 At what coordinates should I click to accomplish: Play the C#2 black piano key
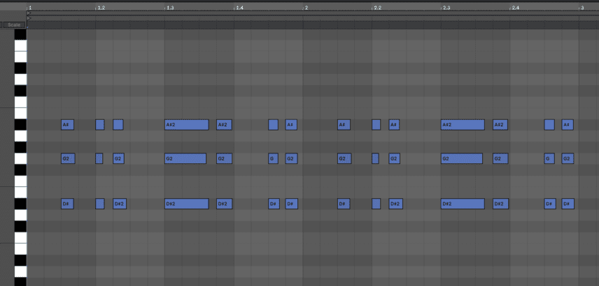20,227
